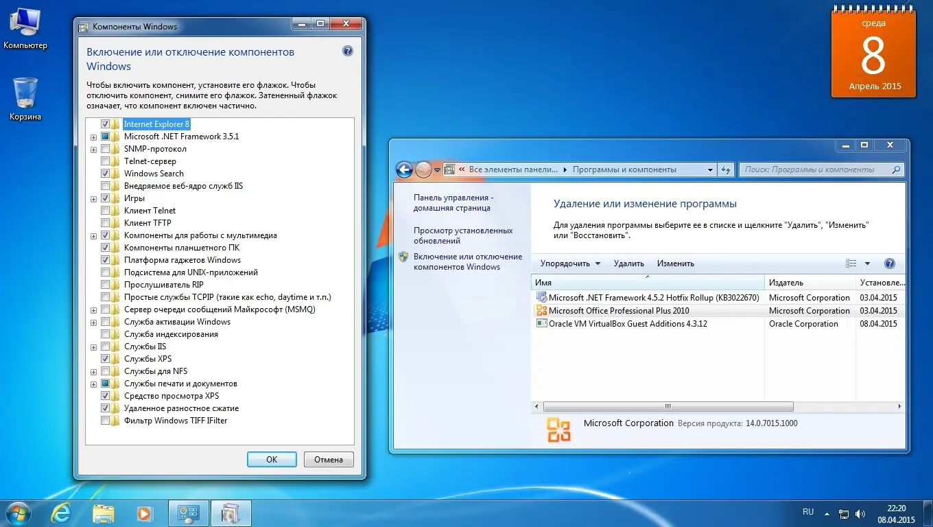Uncheck Удаленное разностное сжатие checkbox
The width and height of the screenshot is (933, 527).
[x=106, y=408]
